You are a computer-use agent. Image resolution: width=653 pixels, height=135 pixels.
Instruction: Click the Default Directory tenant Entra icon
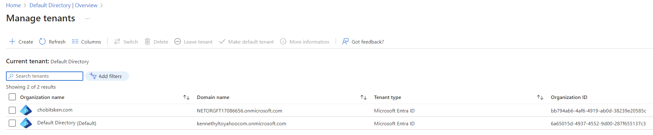click(x=26, y=123)
